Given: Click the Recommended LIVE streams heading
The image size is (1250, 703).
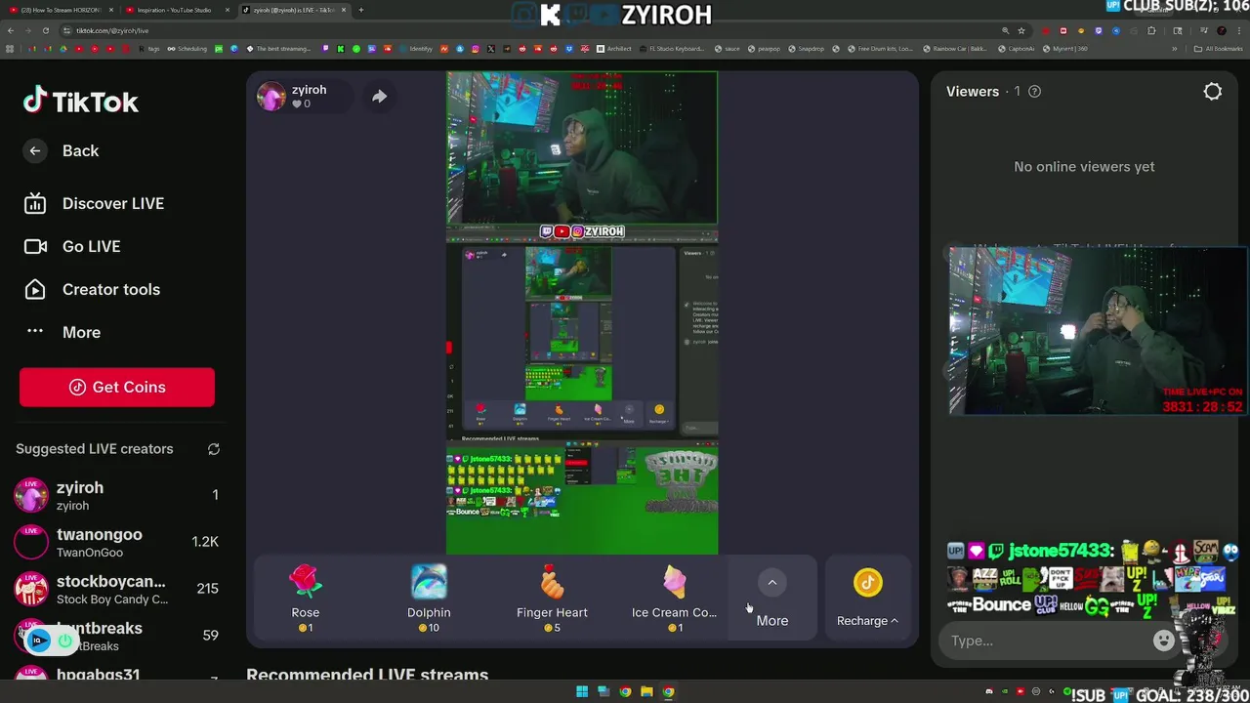Looking at the screenshot, I should pos(367,675).
